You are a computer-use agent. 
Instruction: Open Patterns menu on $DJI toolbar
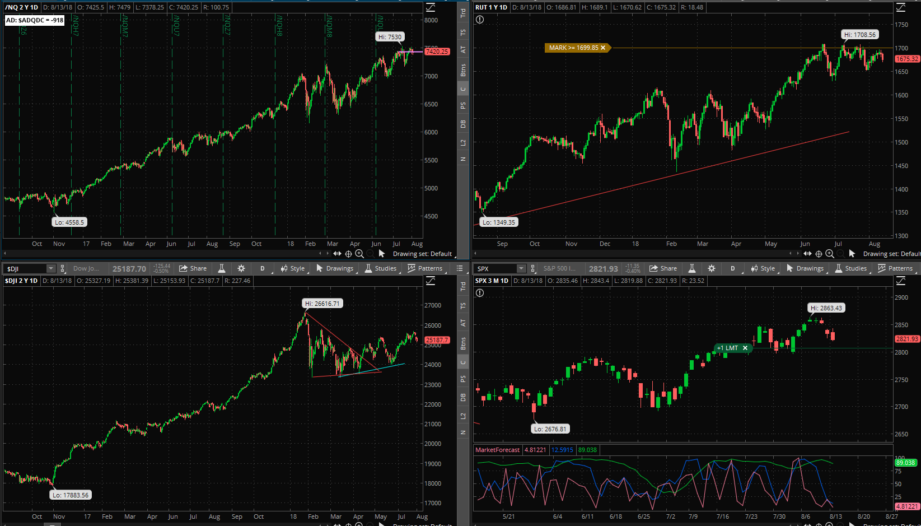click(426, 268)
